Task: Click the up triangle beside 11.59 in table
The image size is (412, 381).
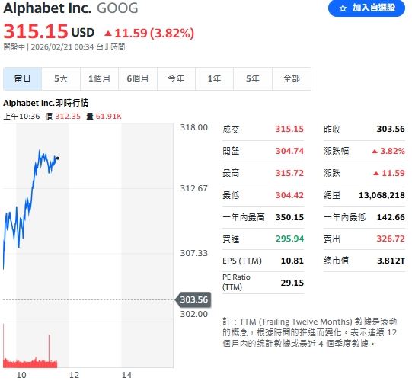Action: pos(376,173)
